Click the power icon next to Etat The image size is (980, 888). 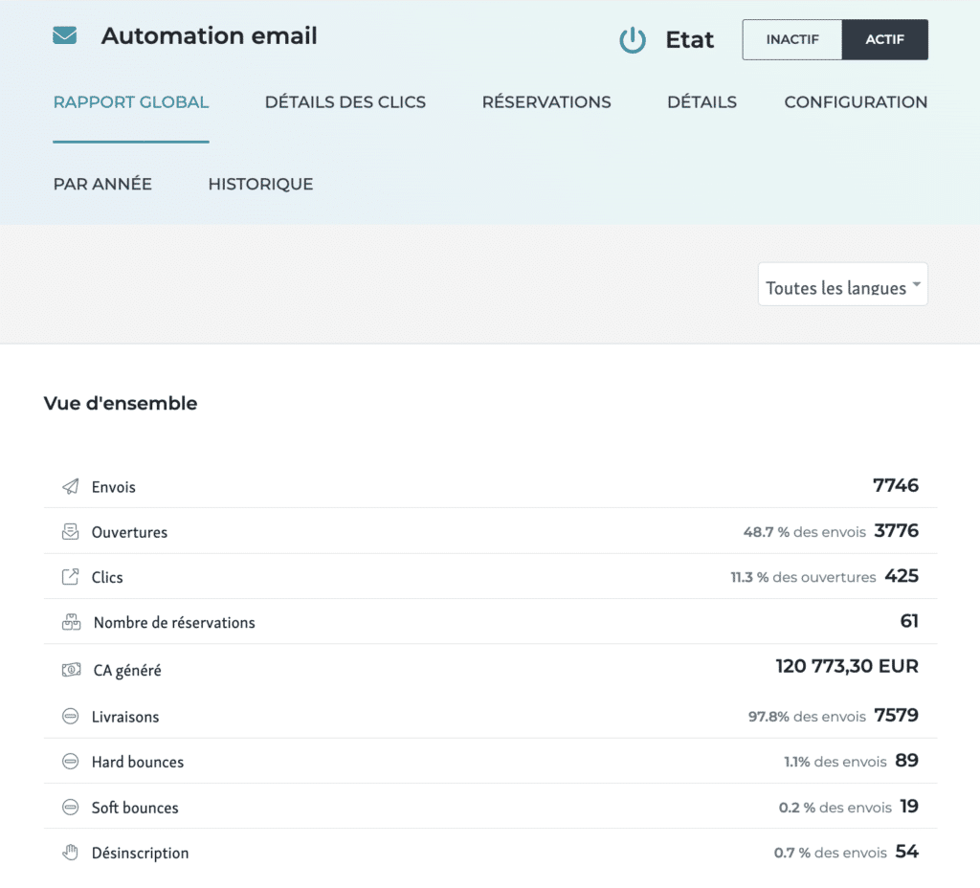(633, 40)
